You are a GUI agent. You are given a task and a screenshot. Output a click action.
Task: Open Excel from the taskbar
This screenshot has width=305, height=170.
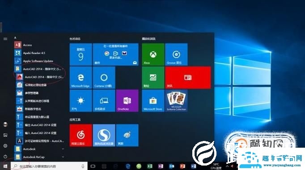pos(150,166)
